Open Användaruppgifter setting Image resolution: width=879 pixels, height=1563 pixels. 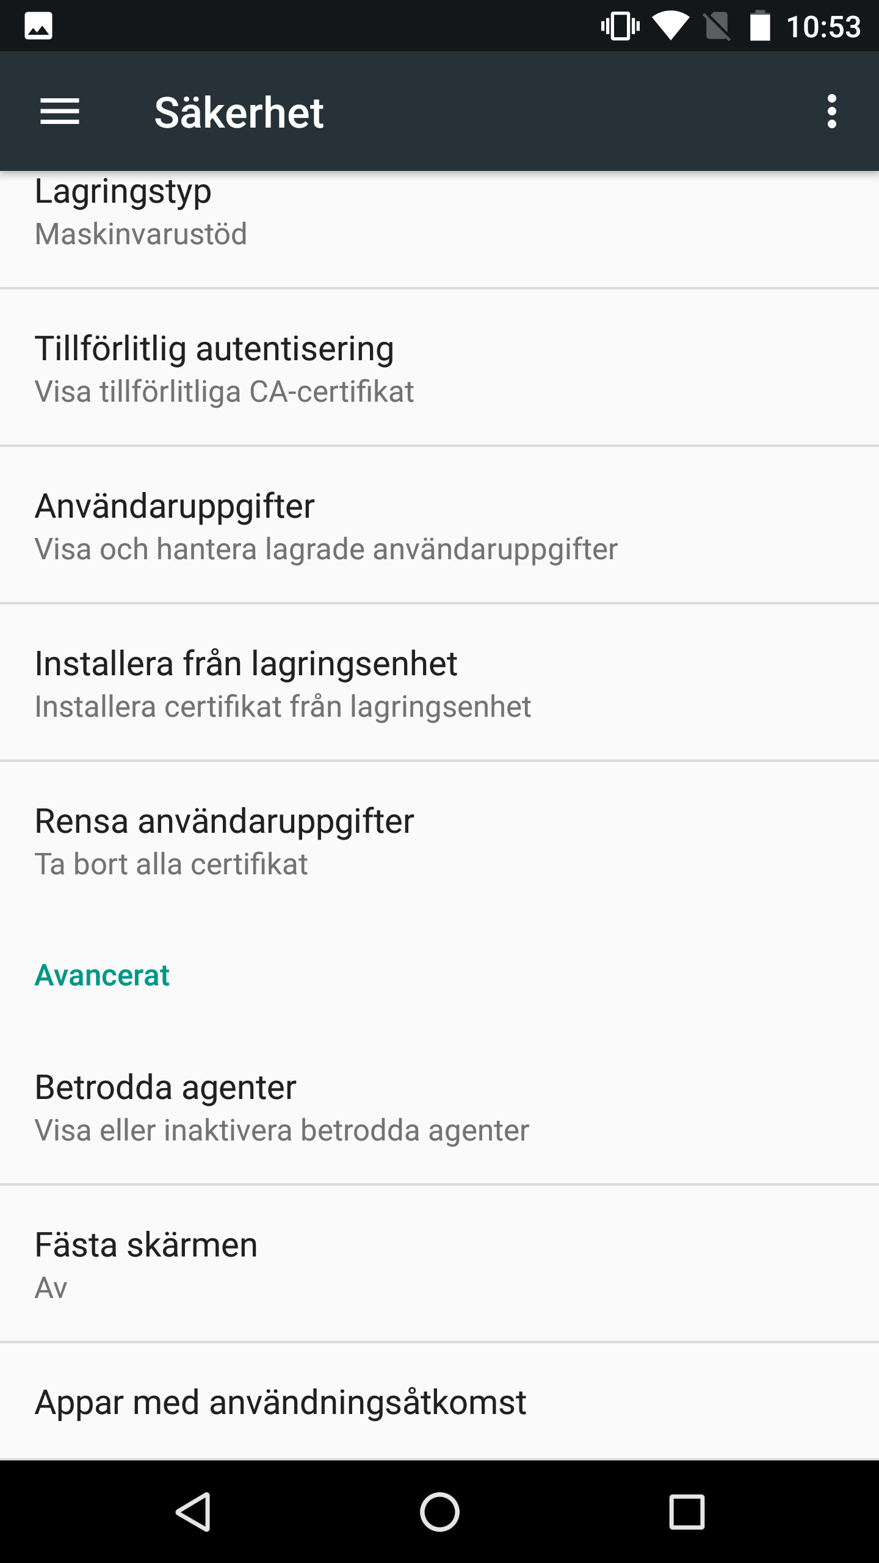pyautogui.click(x=440, y=526)
